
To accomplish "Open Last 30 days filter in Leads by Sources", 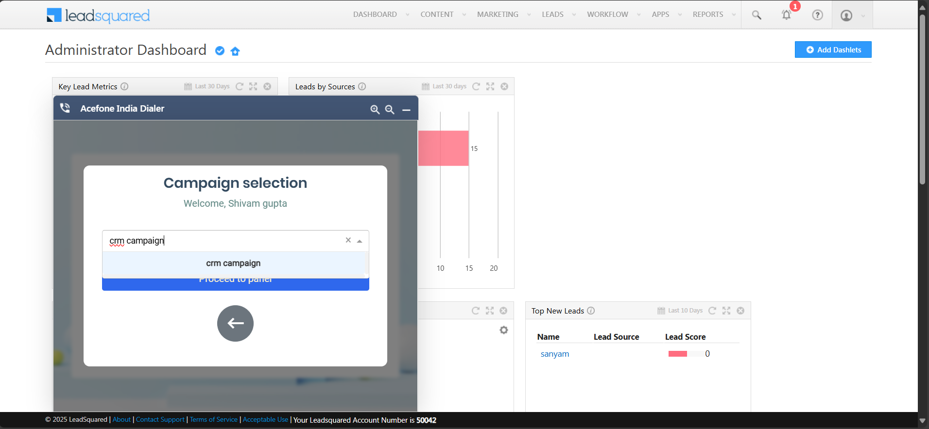I will click(444, 86).
